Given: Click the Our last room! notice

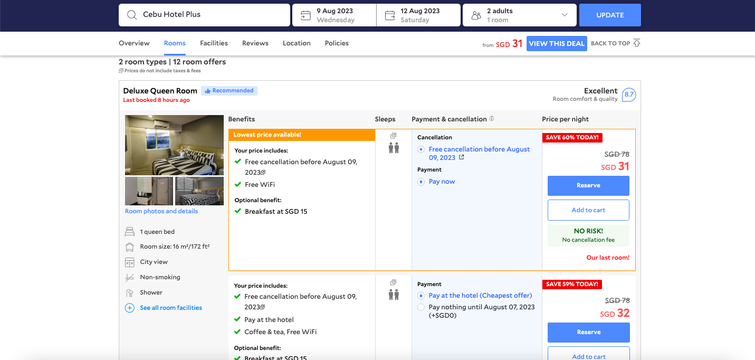Looking at the screenshot, I should pyautogui.click(x=608, y=258).
